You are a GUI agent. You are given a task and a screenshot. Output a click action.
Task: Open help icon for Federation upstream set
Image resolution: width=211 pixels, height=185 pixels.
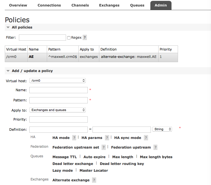(104, 147)
